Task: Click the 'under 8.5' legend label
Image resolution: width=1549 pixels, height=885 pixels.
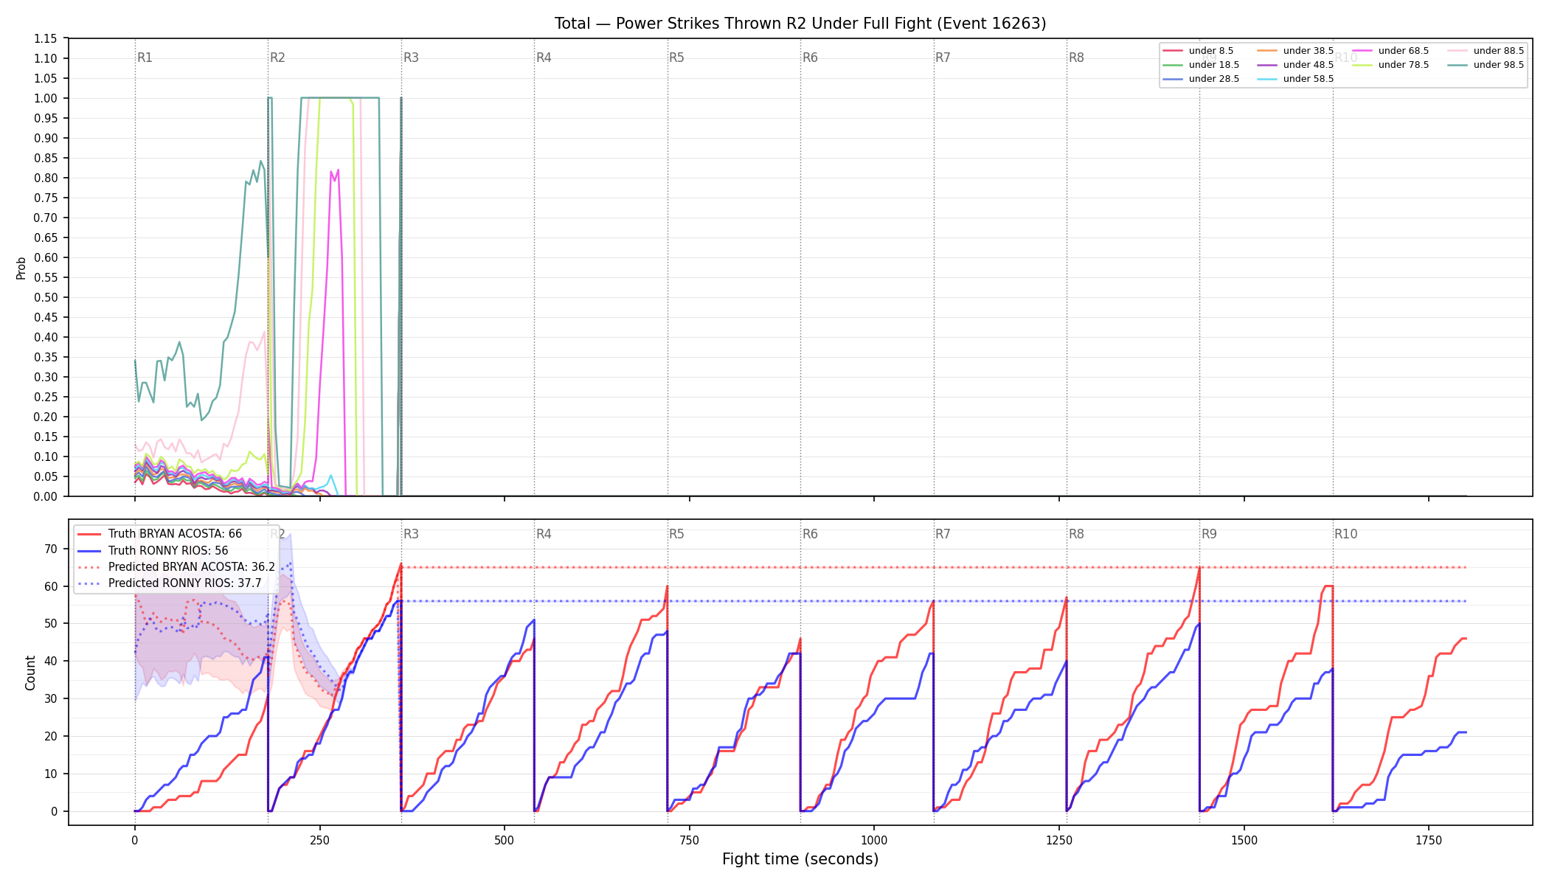Action: (1211, 51)
